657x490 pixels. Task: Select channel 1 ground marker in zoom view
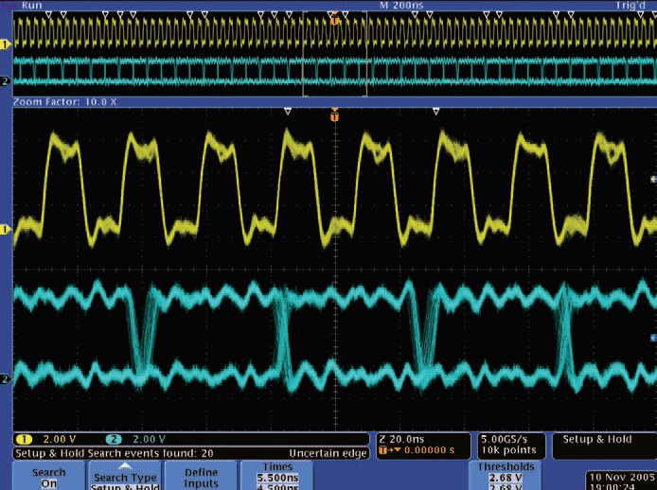tap(5, 230)
